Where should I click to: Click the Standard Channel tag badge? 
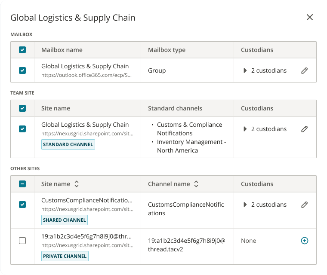point(68,144)
